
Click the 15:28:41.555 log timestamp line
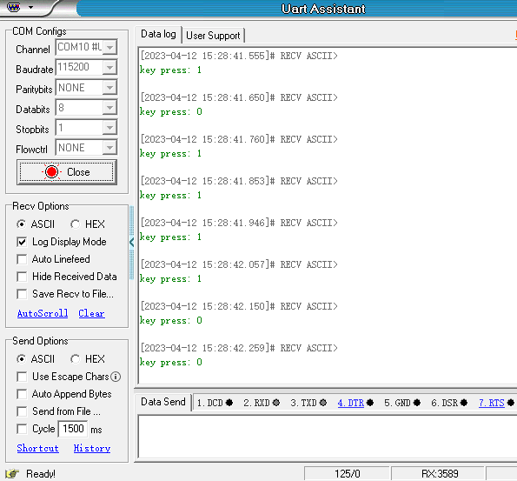pos(239,56)
